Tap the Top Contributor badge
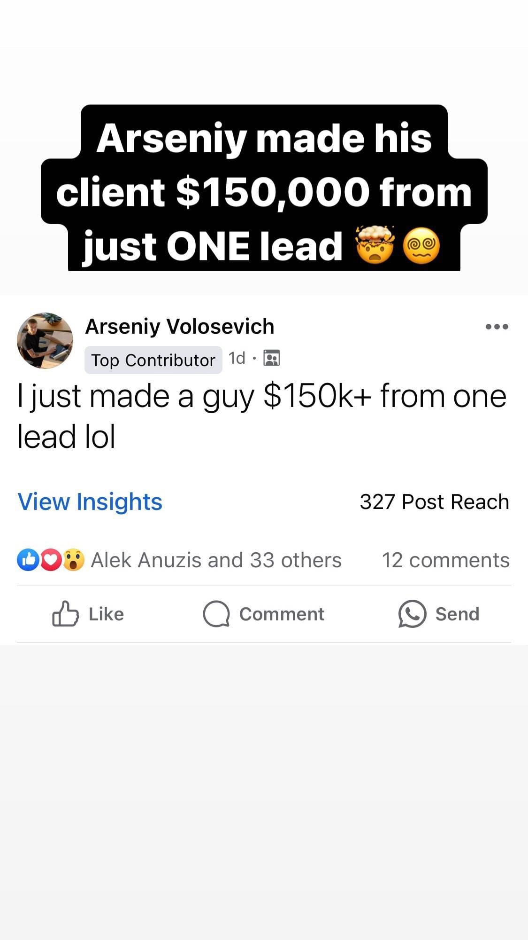The height and width of the screenshot is (940, 528). click(x=153, y=360)
